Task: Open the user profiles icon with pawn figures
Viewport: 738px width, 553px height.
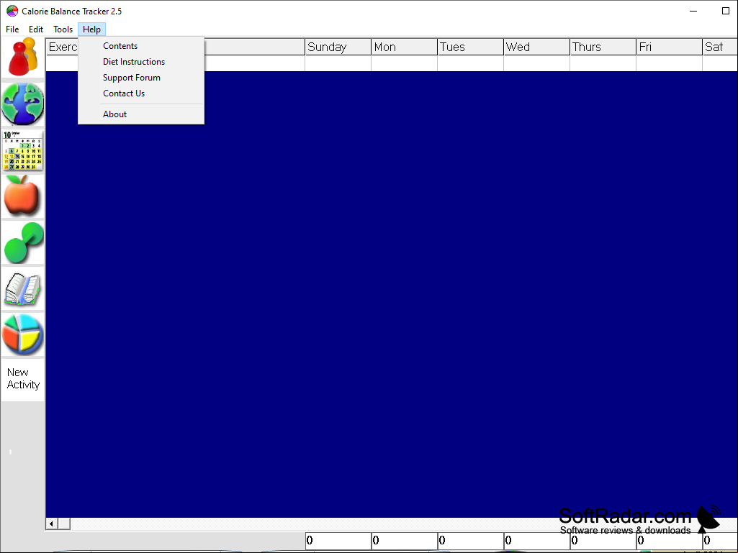Action: (x=23, y=58)
